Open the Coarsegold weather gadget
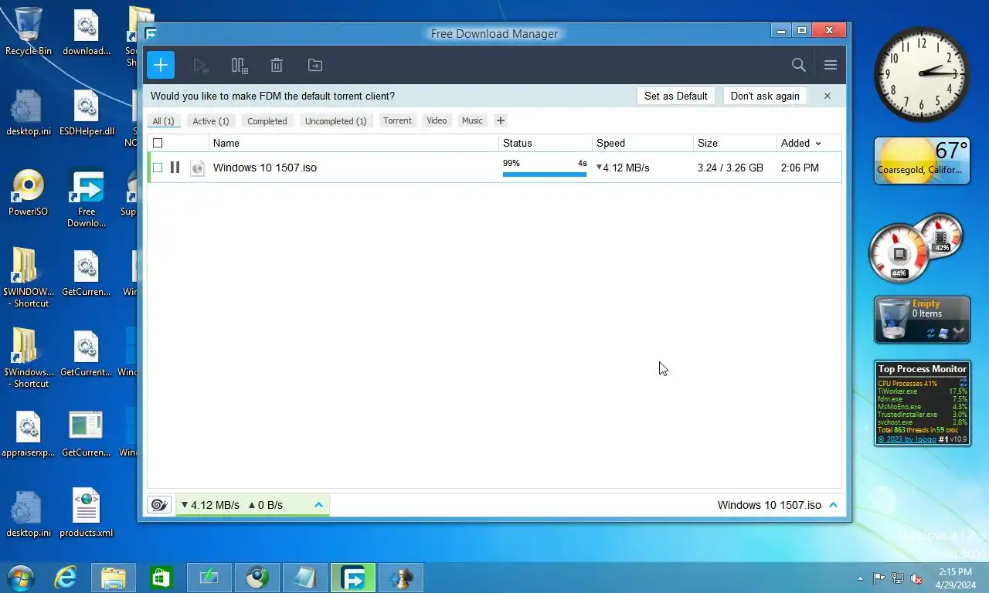This screenshot has width=989, height=593. (x=922, y=161)
